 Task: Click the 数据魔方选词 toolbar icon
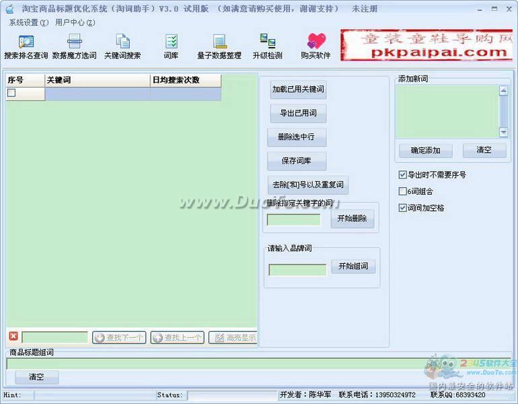tap(74, 46)
